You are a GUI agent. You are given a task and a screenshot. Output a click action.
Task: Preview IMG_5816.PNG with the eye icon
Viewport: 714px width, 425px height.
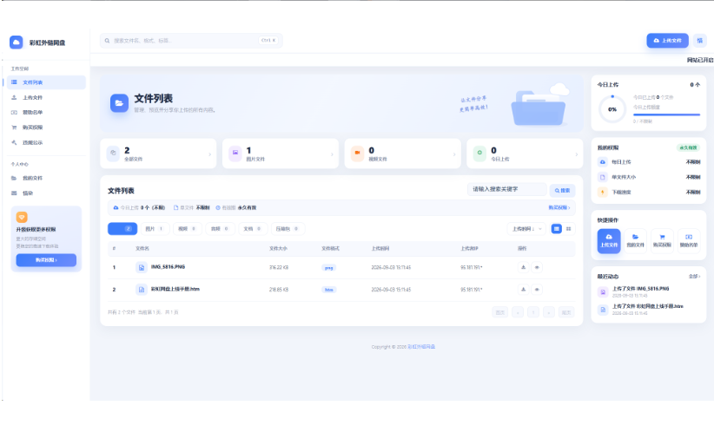pos(537,267)
